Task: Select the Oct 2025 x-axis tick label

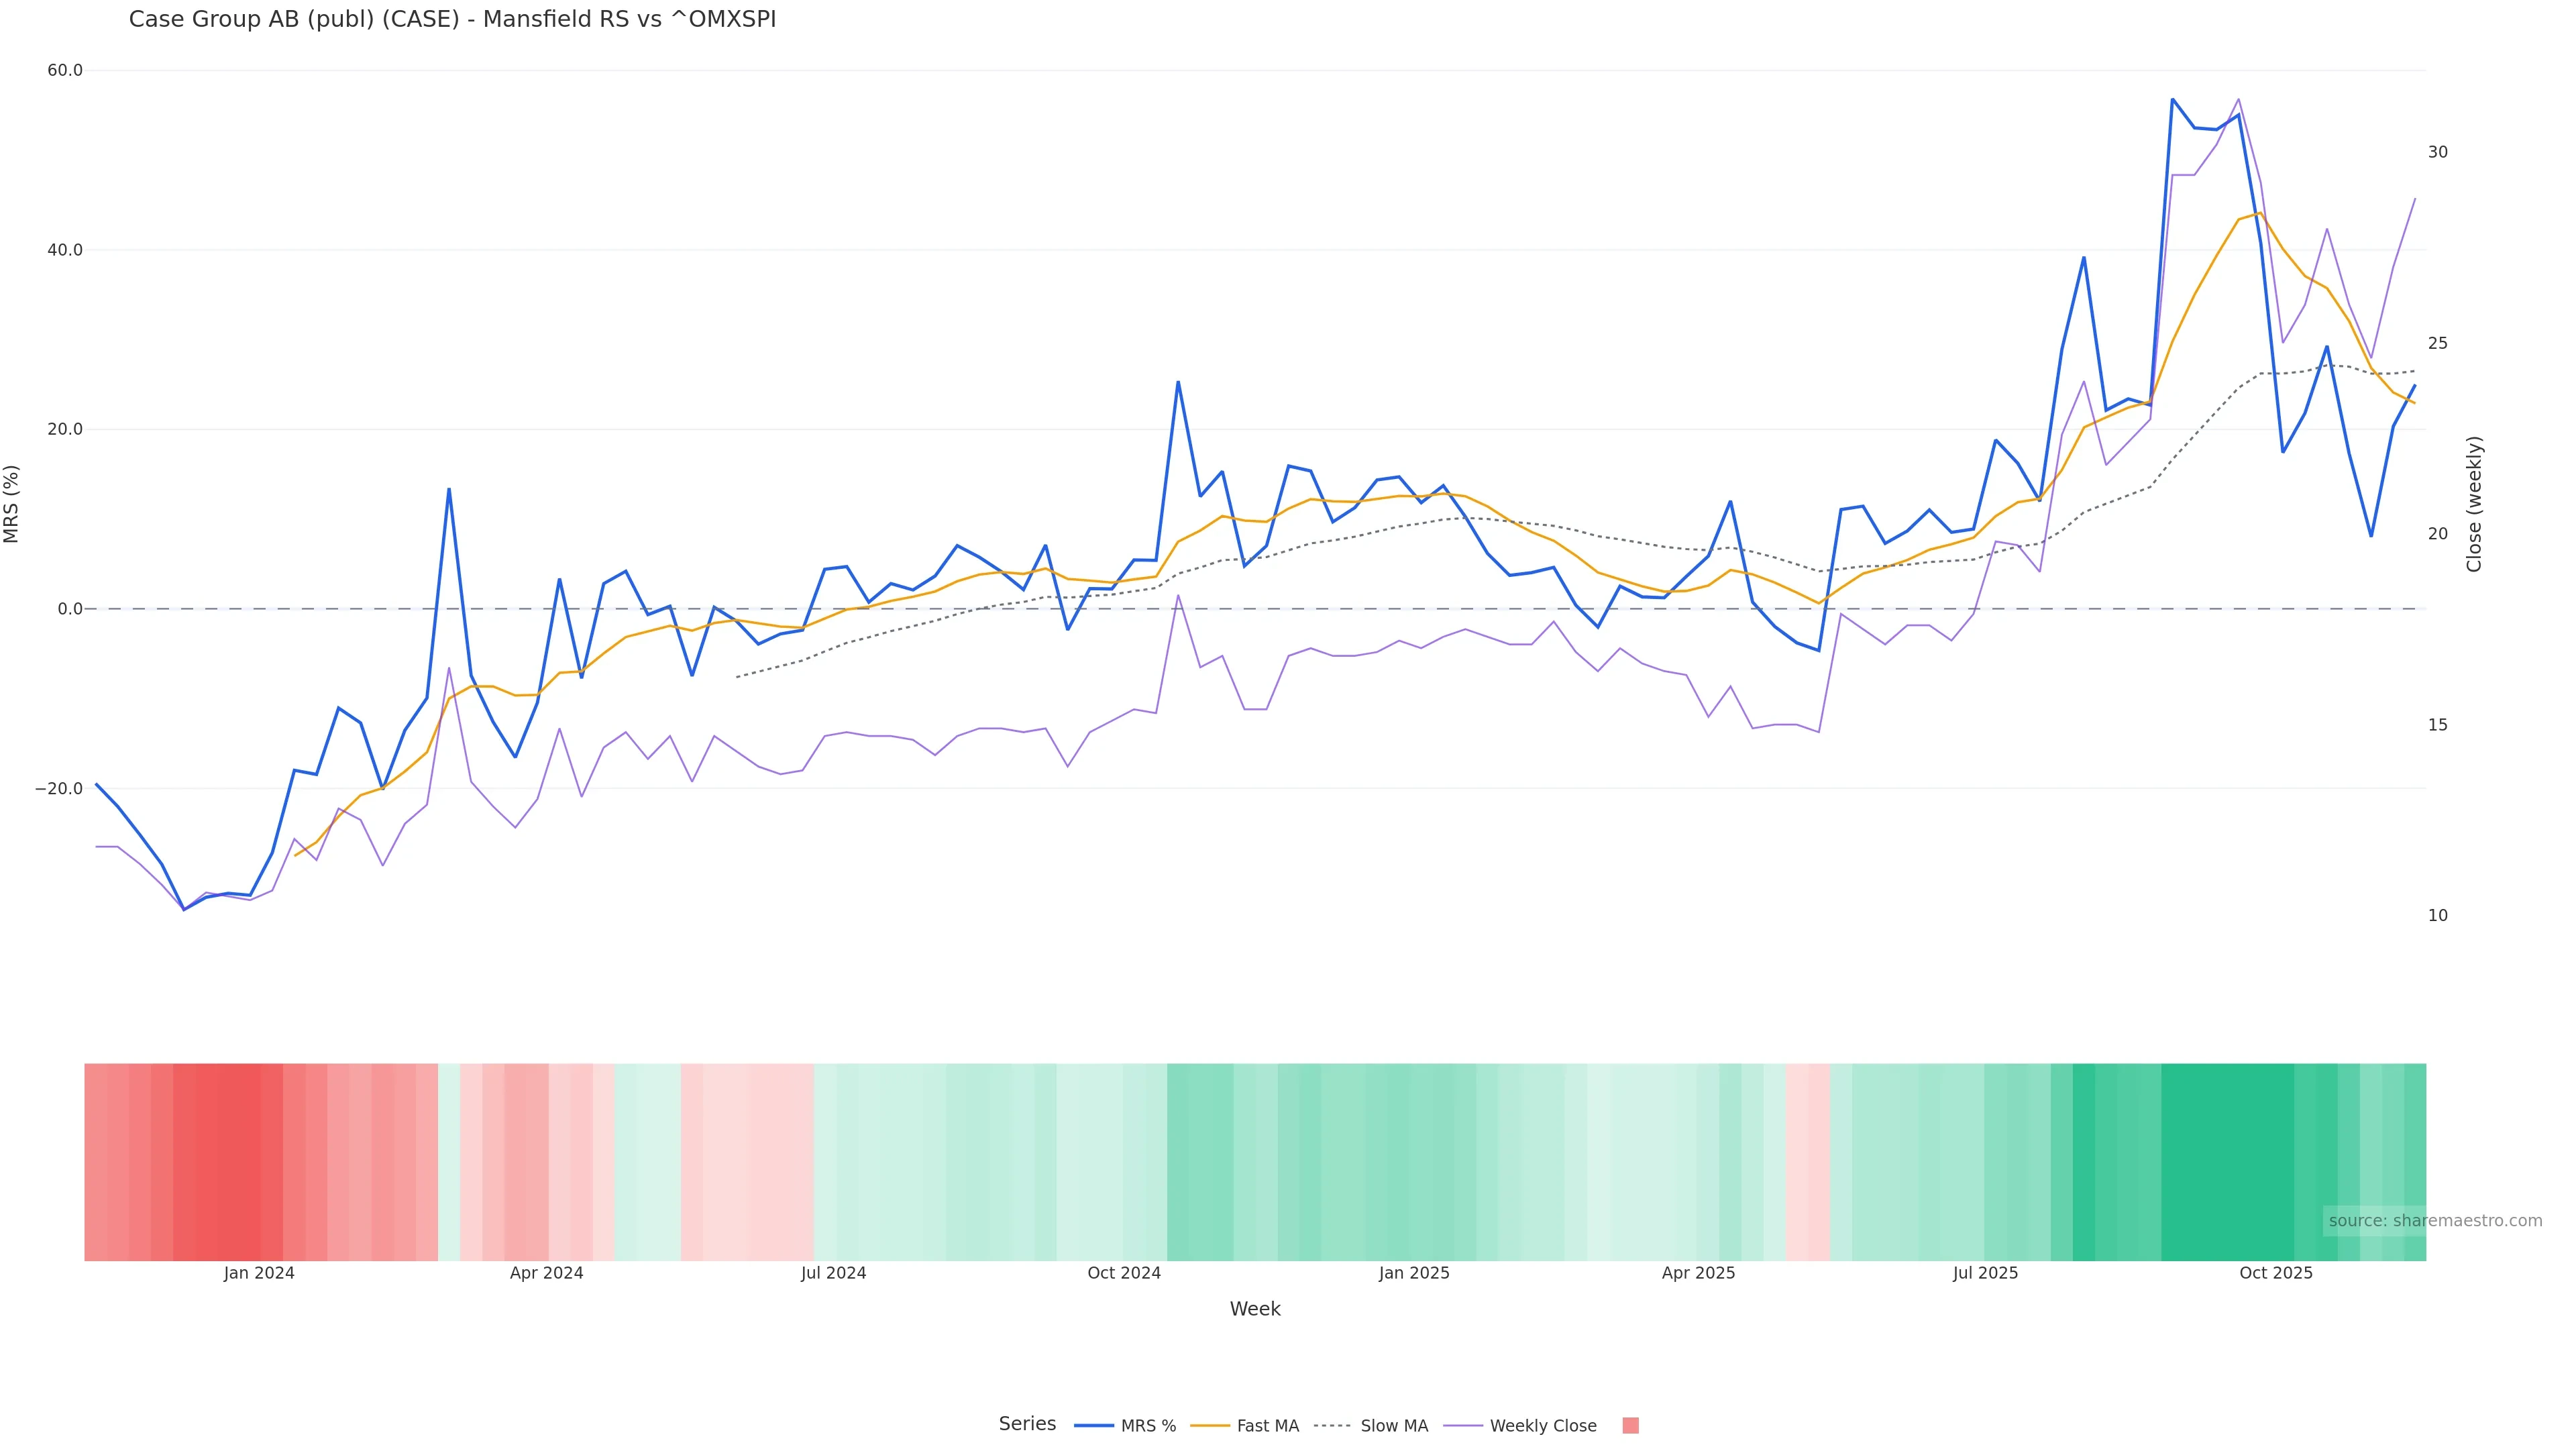Action: click(x=2275, y=1273)
